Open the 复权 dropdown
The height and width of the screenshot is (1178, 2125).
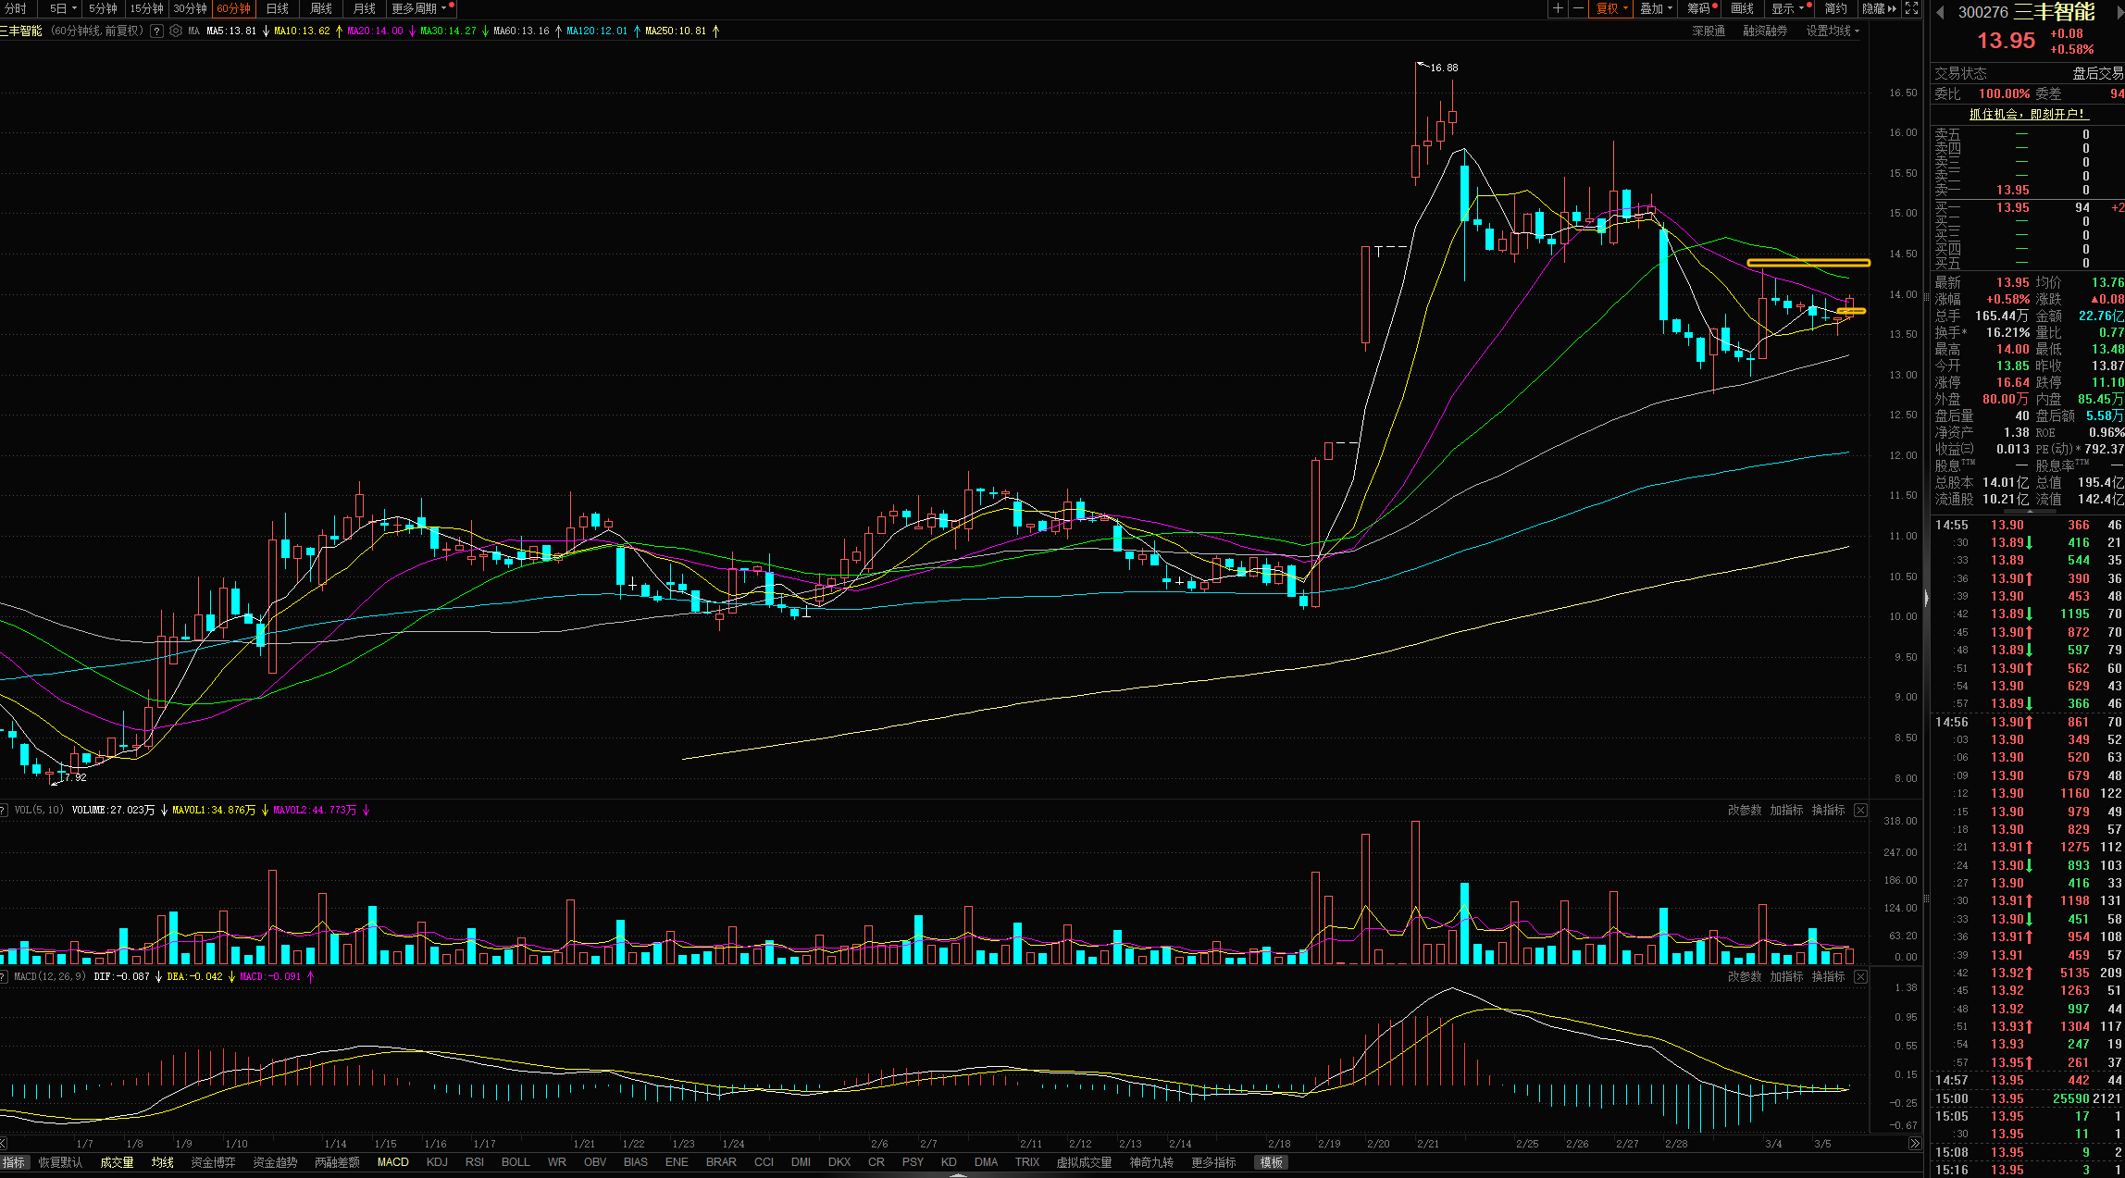(x=1611, y=8)
